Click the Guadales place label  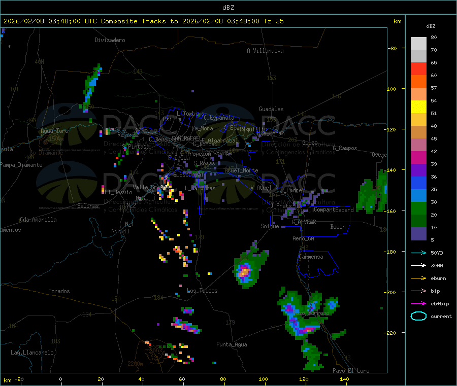click(271, 109)
